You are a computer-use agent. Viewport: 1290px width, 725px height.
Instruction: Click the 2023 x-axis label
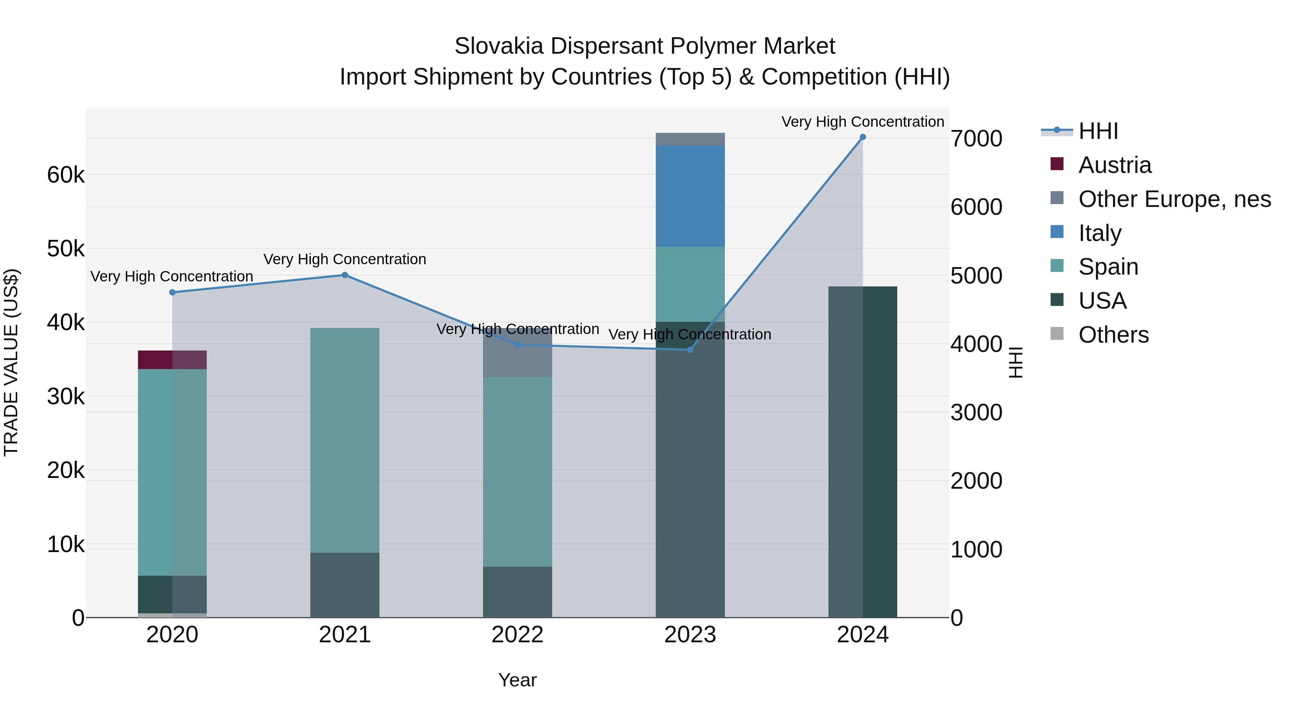(690, 635)
